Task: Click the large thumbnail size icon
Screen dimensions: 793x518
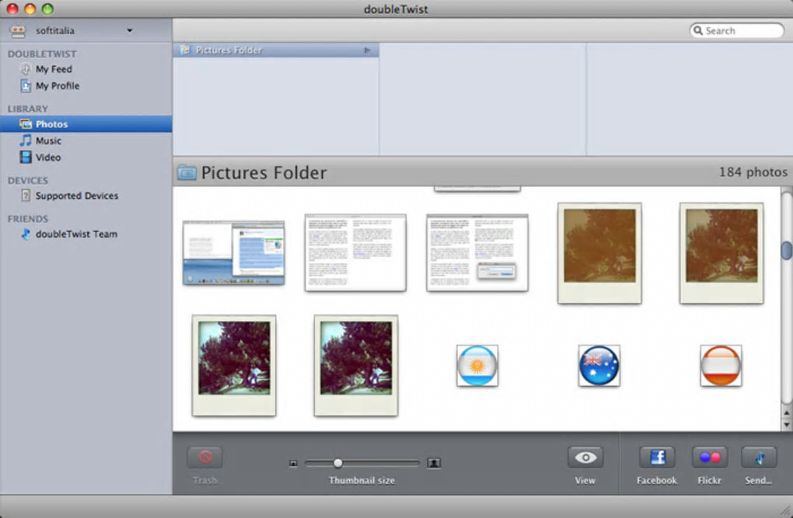Action: pos(433,463)
